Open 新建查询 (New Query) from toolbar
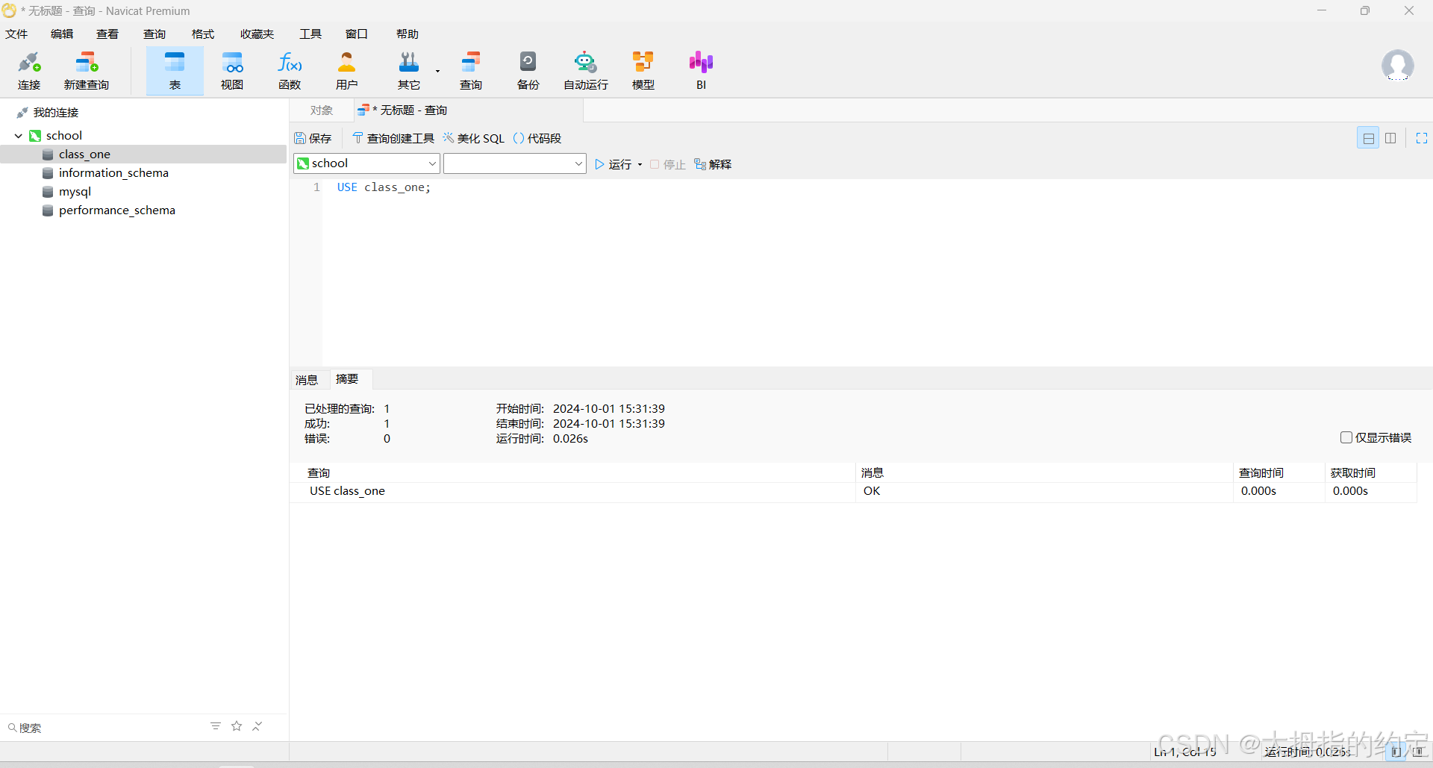 87,71
